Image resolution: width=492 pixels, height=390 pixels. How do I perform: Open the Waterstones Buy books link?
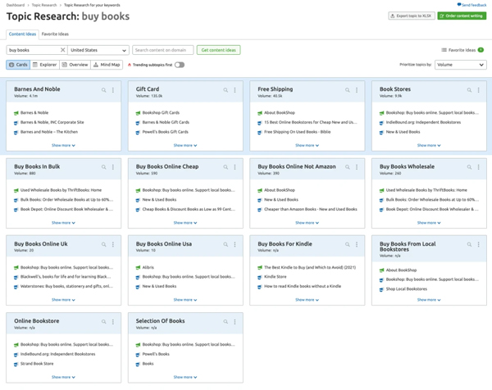[66, 286]
